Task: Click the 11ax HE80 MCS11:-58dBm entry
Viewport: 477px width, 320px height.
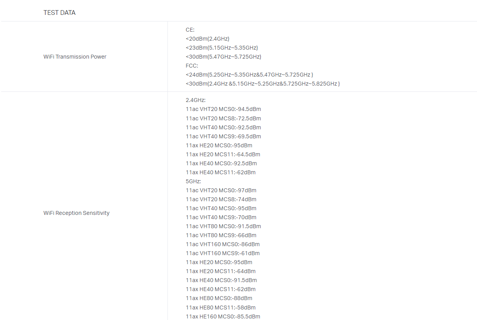Action: coord(220,307)
